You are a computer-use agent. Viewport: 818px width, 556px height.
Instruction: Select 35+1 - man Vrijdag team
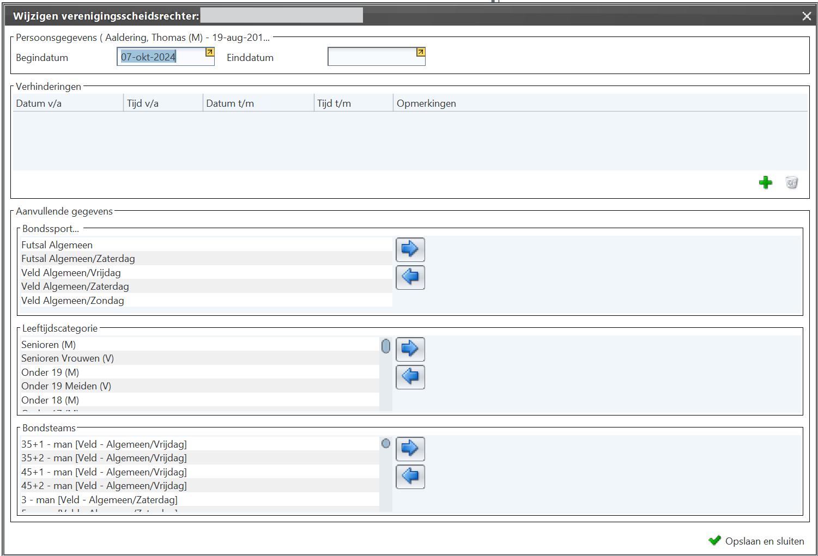(x=199, y=444)
